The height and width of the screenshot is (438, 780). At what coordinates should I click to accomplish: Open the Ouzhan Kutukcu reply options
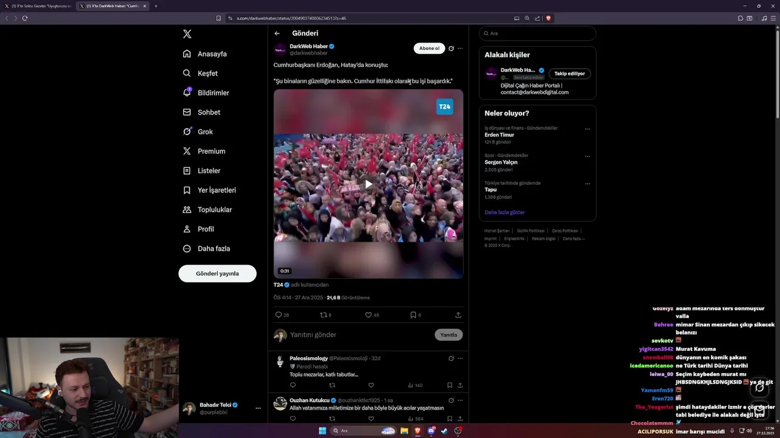coord(460,400)
